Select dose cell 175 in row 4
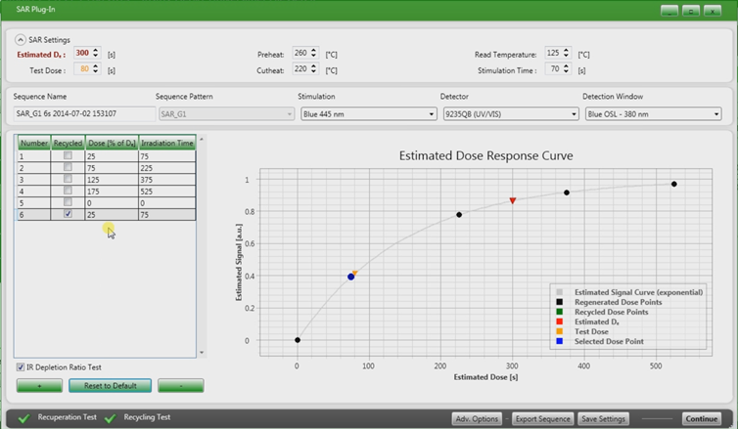This screenshot has width=738, height=429. pos(112,192)
